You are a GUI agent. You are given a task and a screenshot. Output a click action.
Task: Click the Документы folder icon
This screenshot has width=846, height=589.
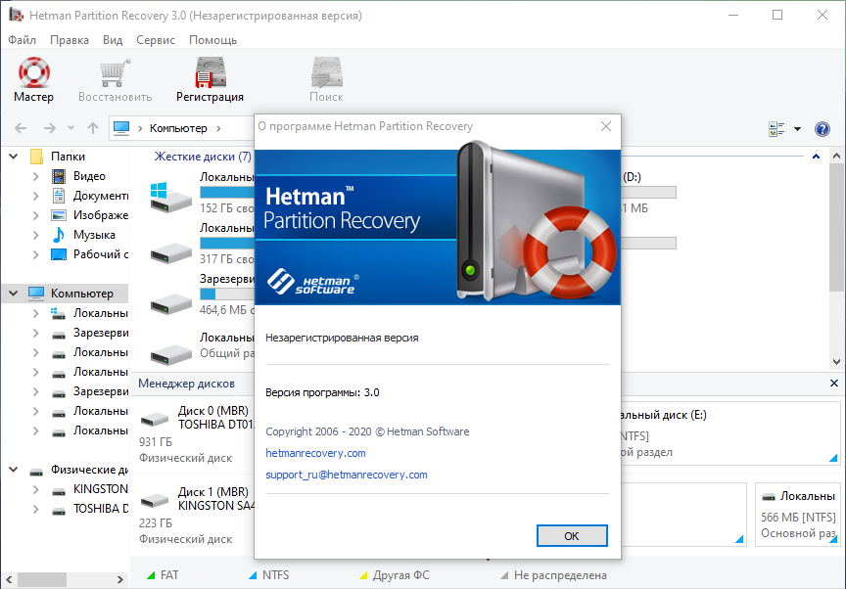[x=59, y=196]
